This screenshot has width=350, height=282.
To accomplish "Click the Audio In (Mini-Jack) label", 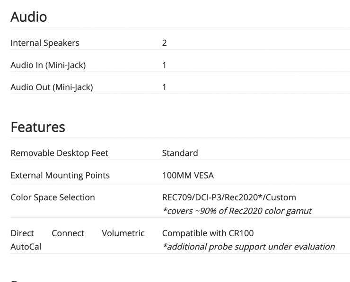I will [x=48, y=65].
